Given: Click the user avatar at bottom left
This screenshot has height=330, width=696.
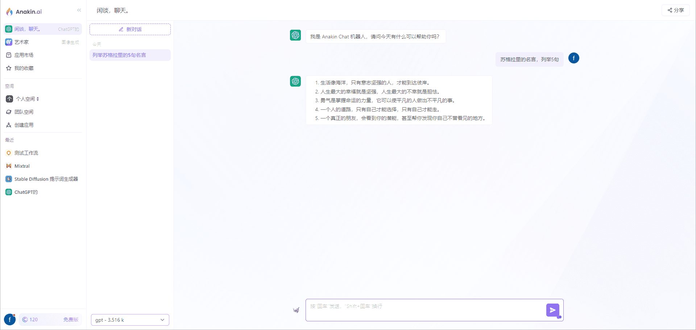Looking at the screenshot, I should [x=10, y=319].
